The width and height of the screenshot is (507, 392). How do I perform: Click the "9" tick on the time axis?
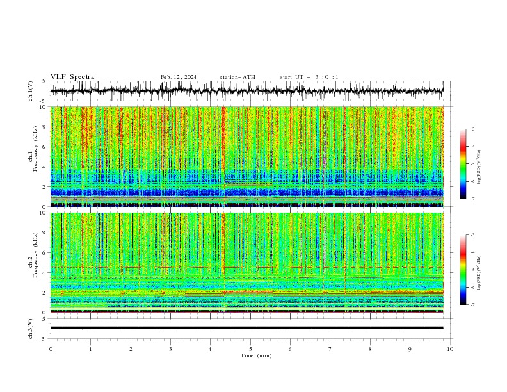pos(410,349)
